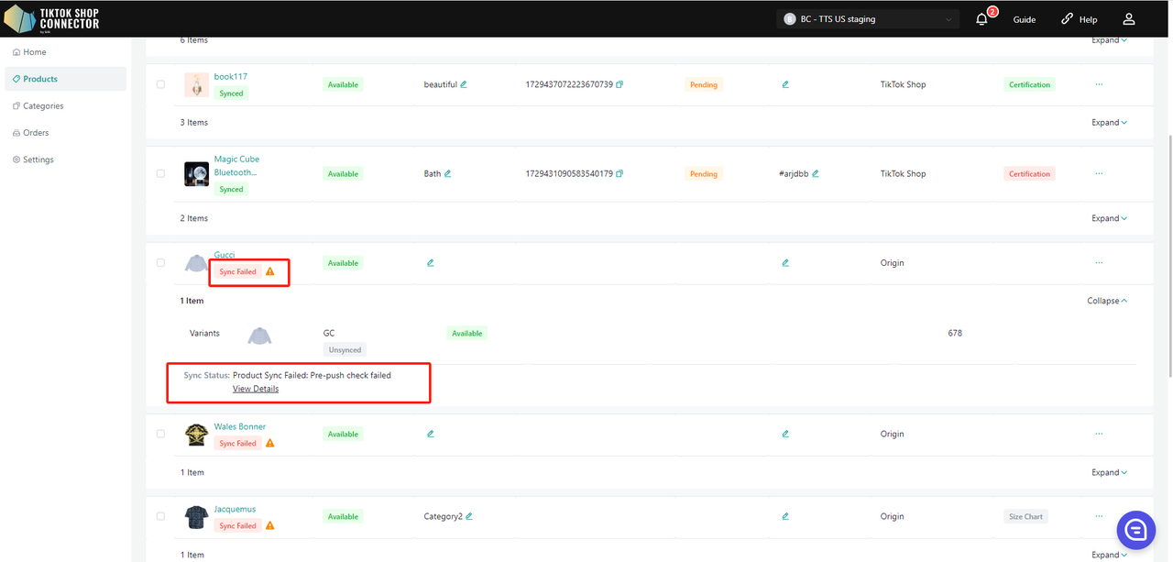
Task: Open the live chat widget
Action: [x=1135, y=529]
